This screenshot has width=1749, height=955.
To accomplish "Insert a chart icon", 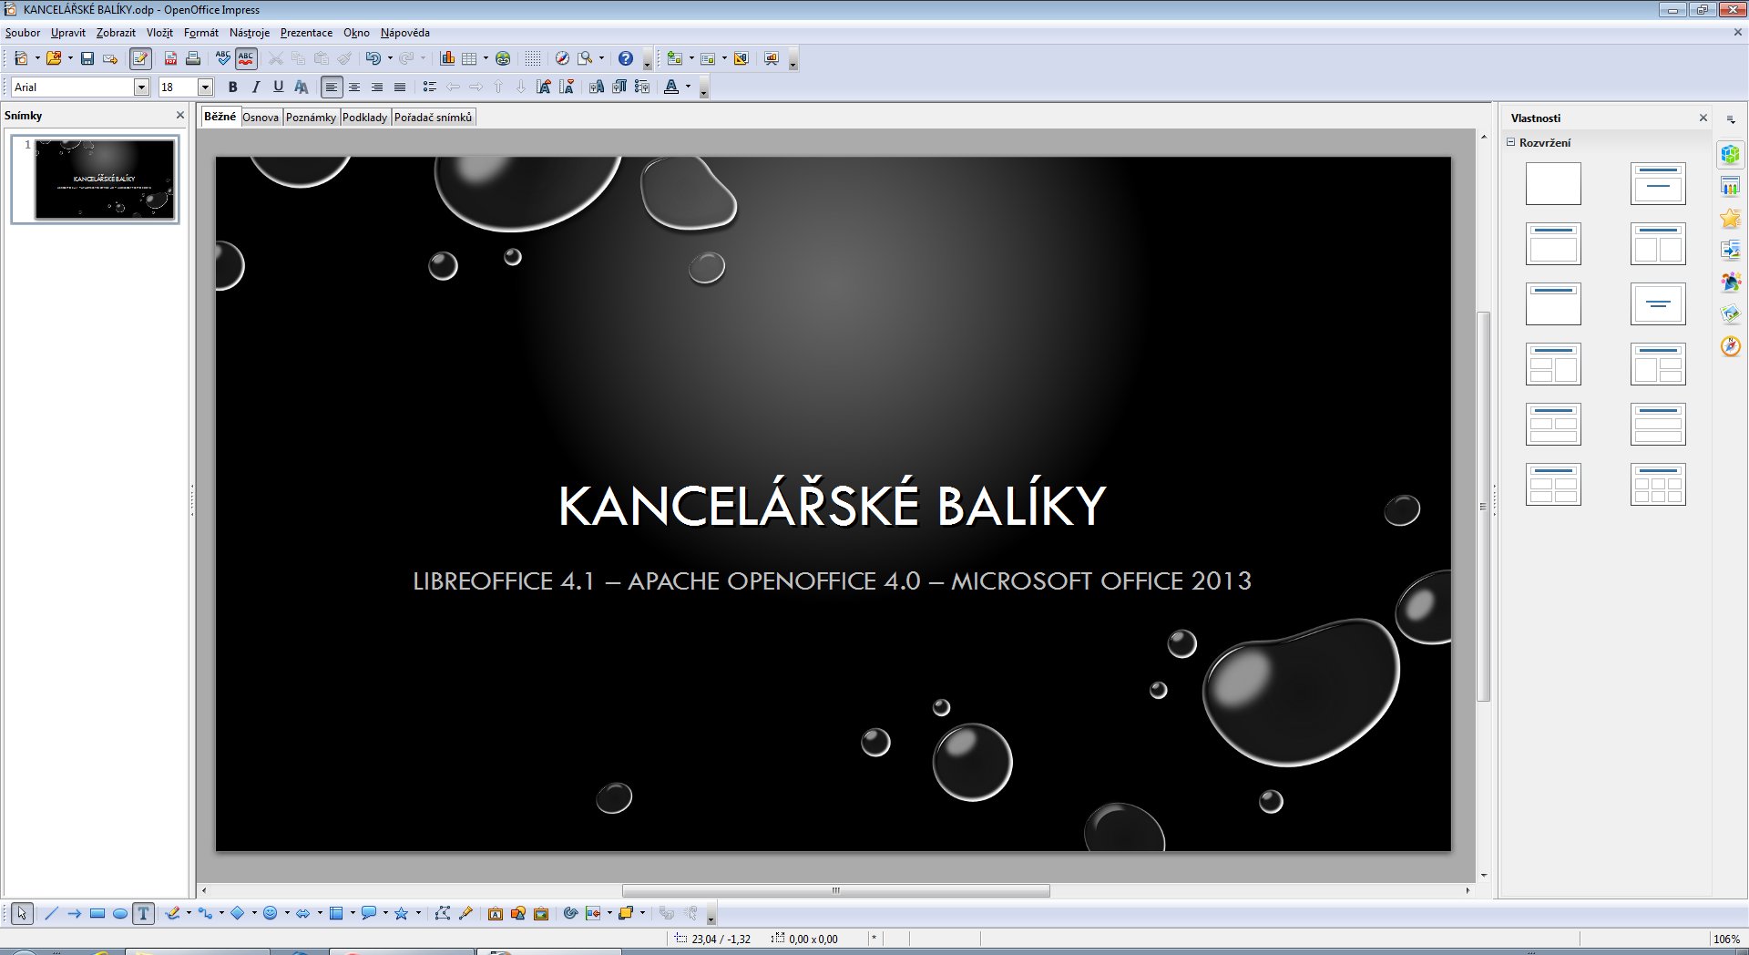I will pos(447,58).
